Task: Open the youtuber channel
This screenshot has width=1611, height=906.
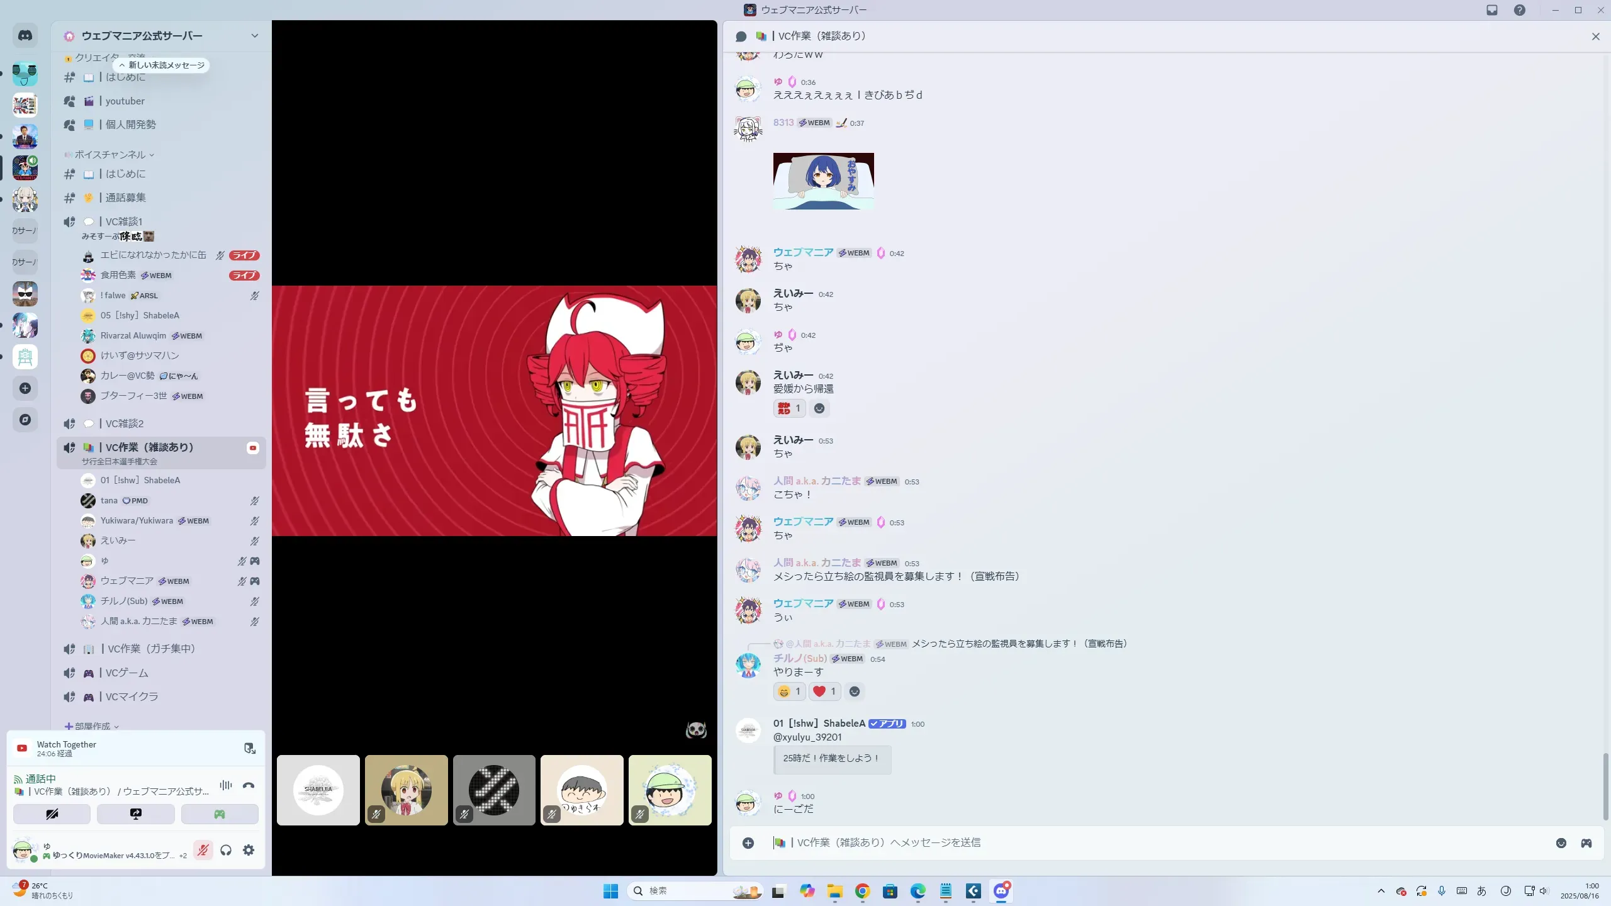Action: 125,101
